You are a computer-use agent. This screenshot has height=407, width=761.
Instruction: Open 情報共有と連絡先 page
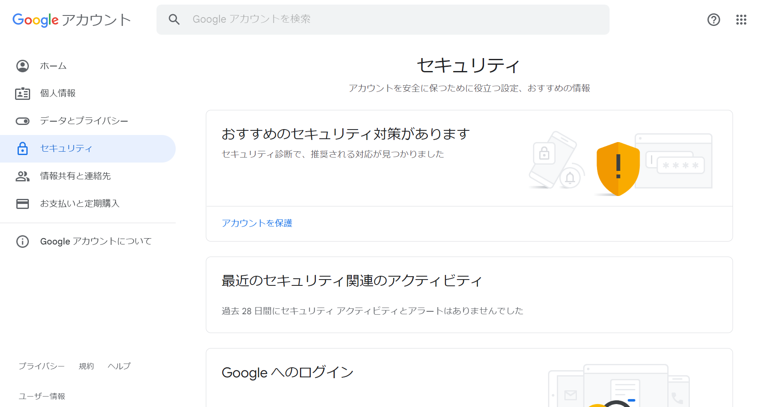click(x=75, y=176)
